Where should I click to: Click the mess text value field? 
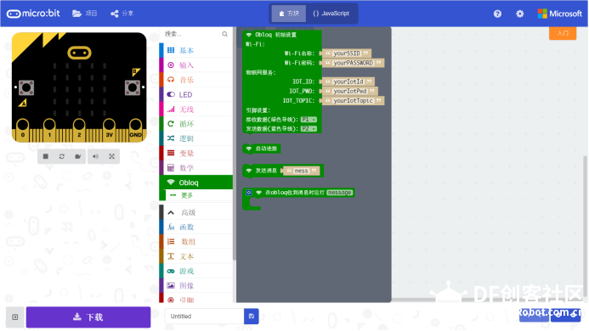click(301, 171)
